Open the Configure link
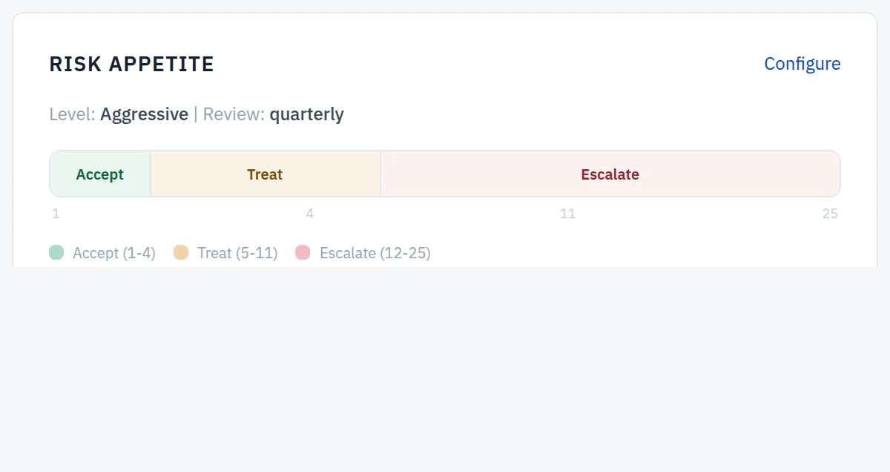890x472 pixels. pos(802,64)
